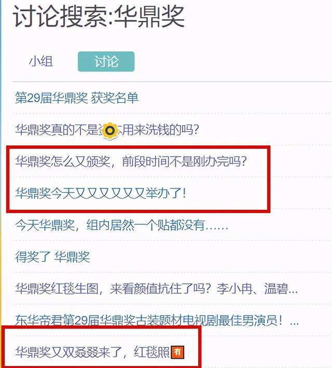Click the 讨论搜索:华鼎奖 page heading
The height and width of the screenshot is (368, 332).
pyautogui.click(x=99, y=17)
